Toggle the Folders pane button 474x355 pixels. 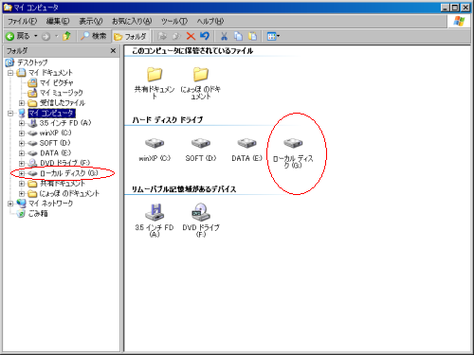tap(130, 36)
